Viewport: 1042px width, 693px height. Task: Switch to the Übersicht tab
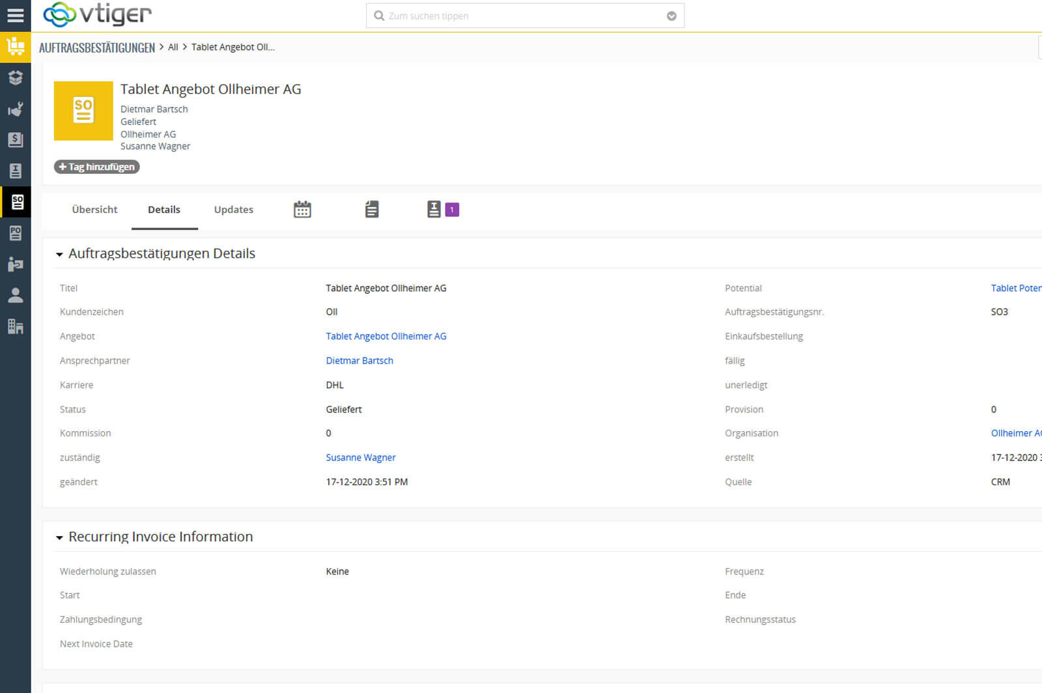click(x=94, y=210)
